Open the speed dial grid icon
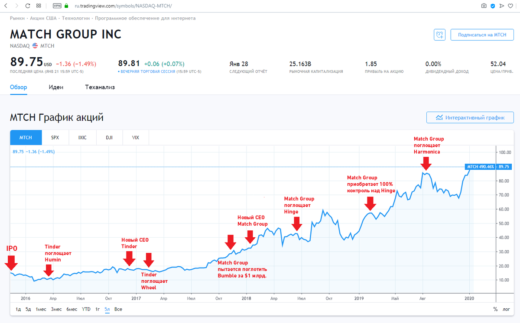The height and width of the screenshot is (323, 520). point(39,6)
